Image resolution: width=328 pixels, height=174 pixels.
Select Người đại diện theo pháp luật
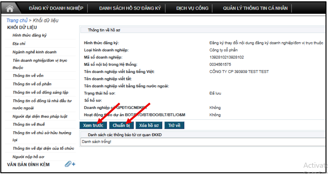tap(40, 116)
